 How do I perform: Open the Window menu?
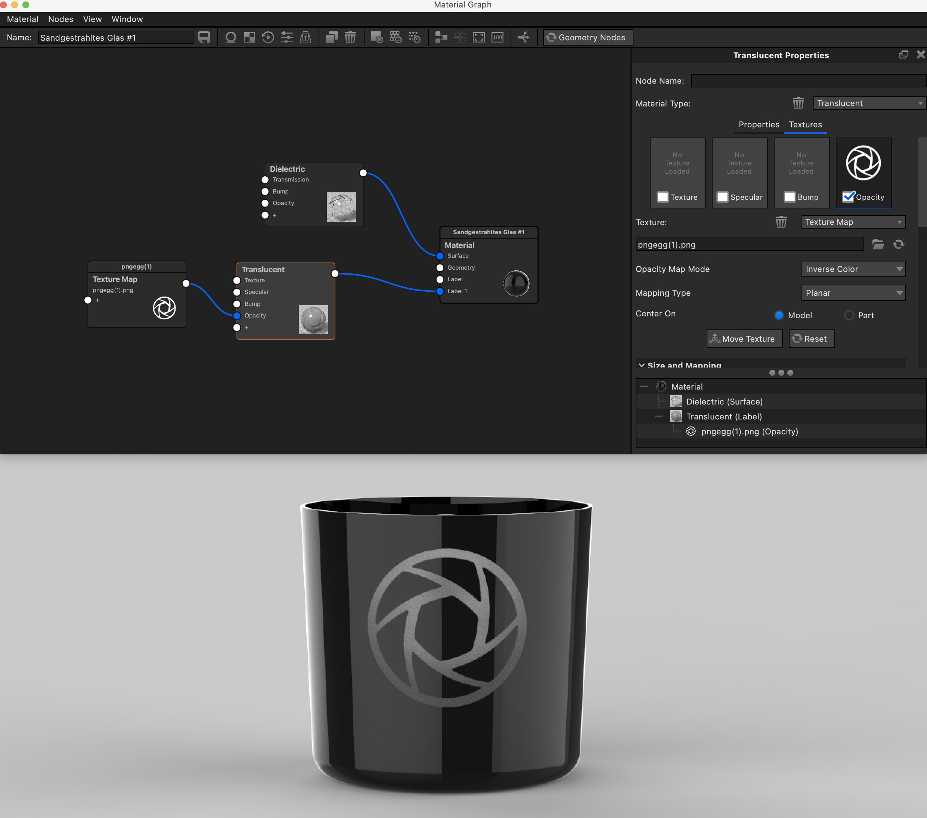point(127,19)
